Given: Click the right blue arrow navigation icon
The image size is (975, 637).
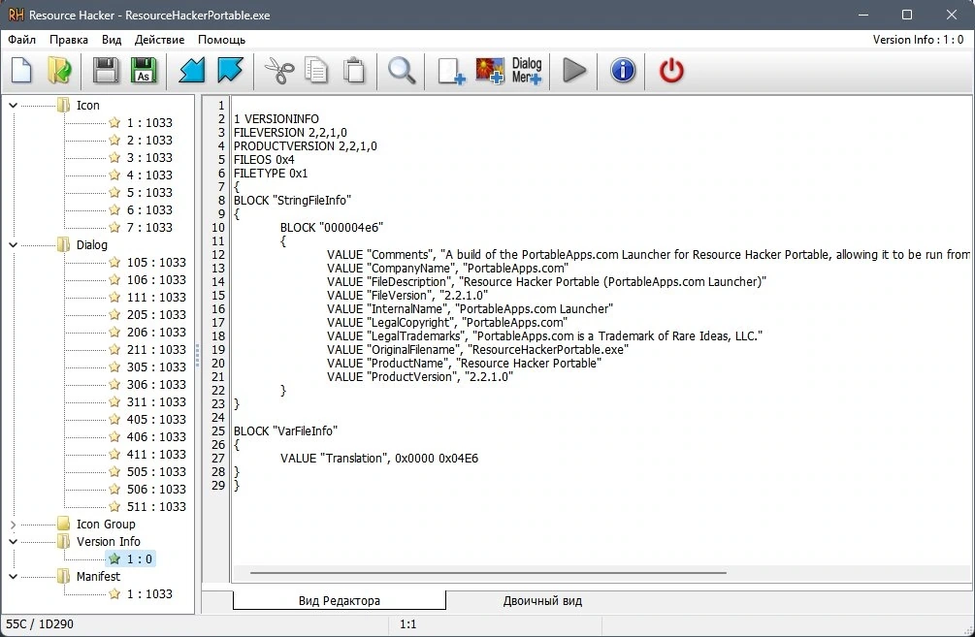Looking at the screenshot, I should [230, 71].
